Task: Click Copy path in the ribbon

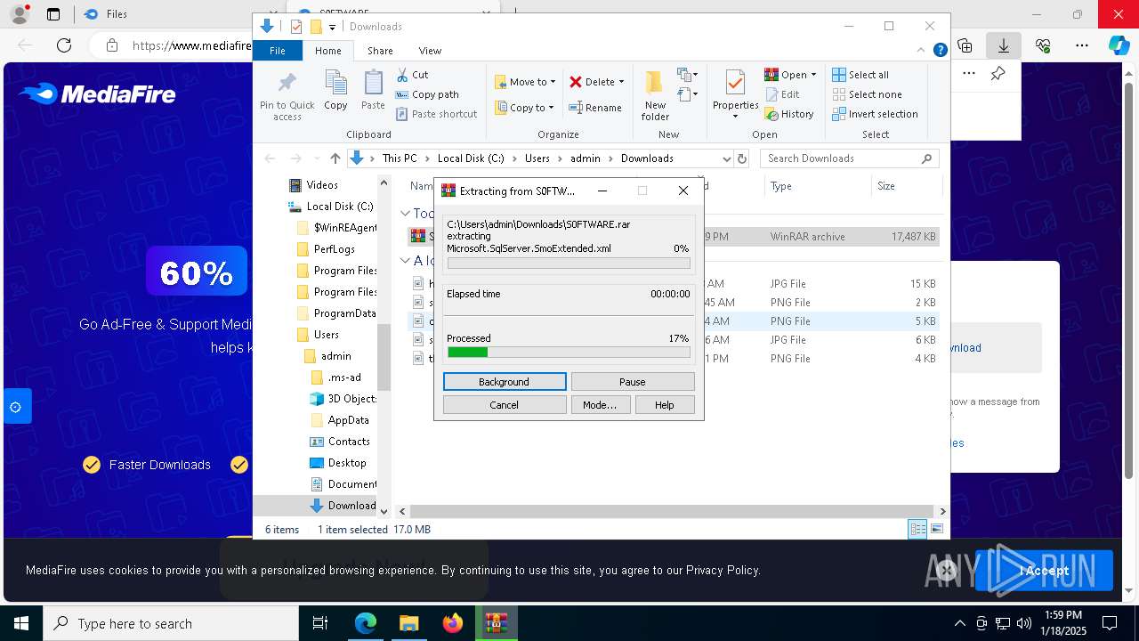Action: tap(427, 94)
